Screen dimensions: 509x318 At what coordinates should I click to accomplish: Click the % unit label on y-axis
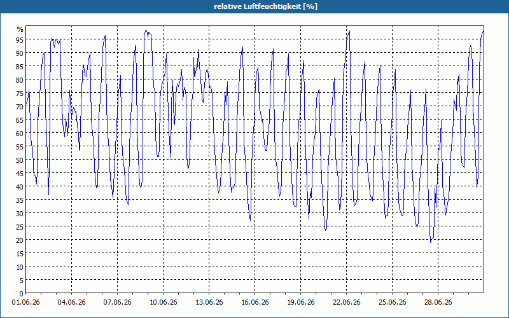point(20,29)
